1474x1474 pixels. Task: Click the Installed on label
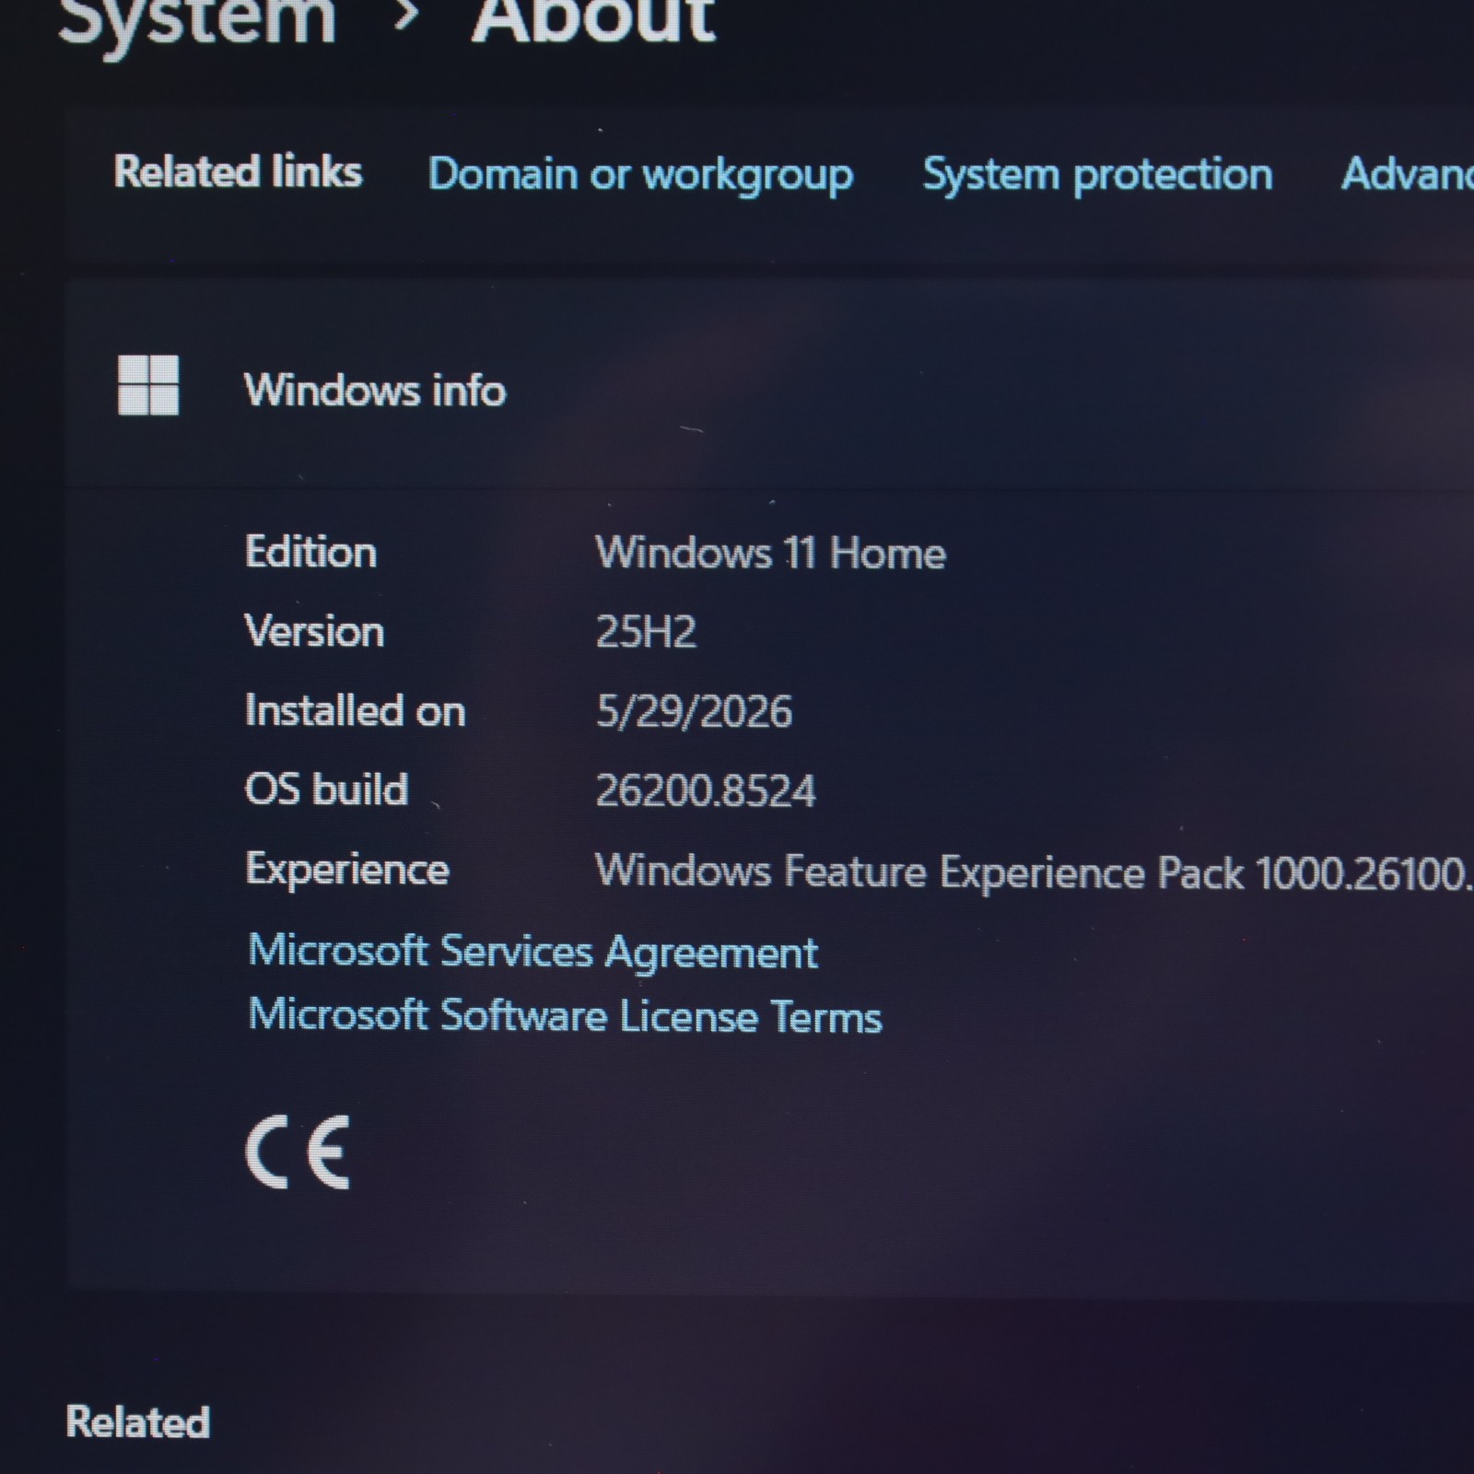coord(355,710)
